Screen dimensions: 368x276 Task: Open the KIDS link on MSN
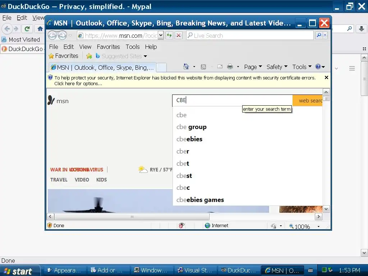coord(101,180)
